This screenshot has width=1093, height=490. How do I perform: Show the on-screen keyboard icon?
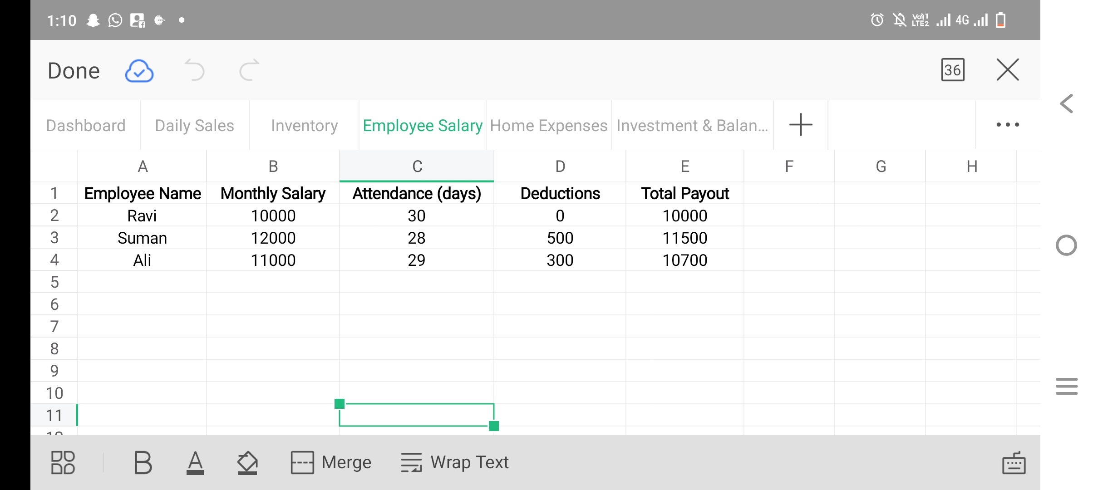coord(1014,462)
